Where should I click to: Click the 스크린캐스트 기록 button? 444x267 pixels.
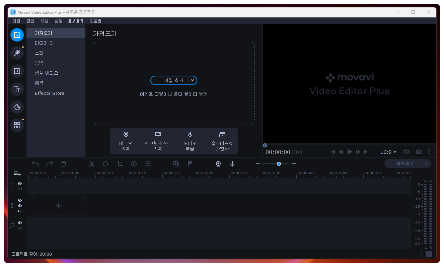click(158, 141)
